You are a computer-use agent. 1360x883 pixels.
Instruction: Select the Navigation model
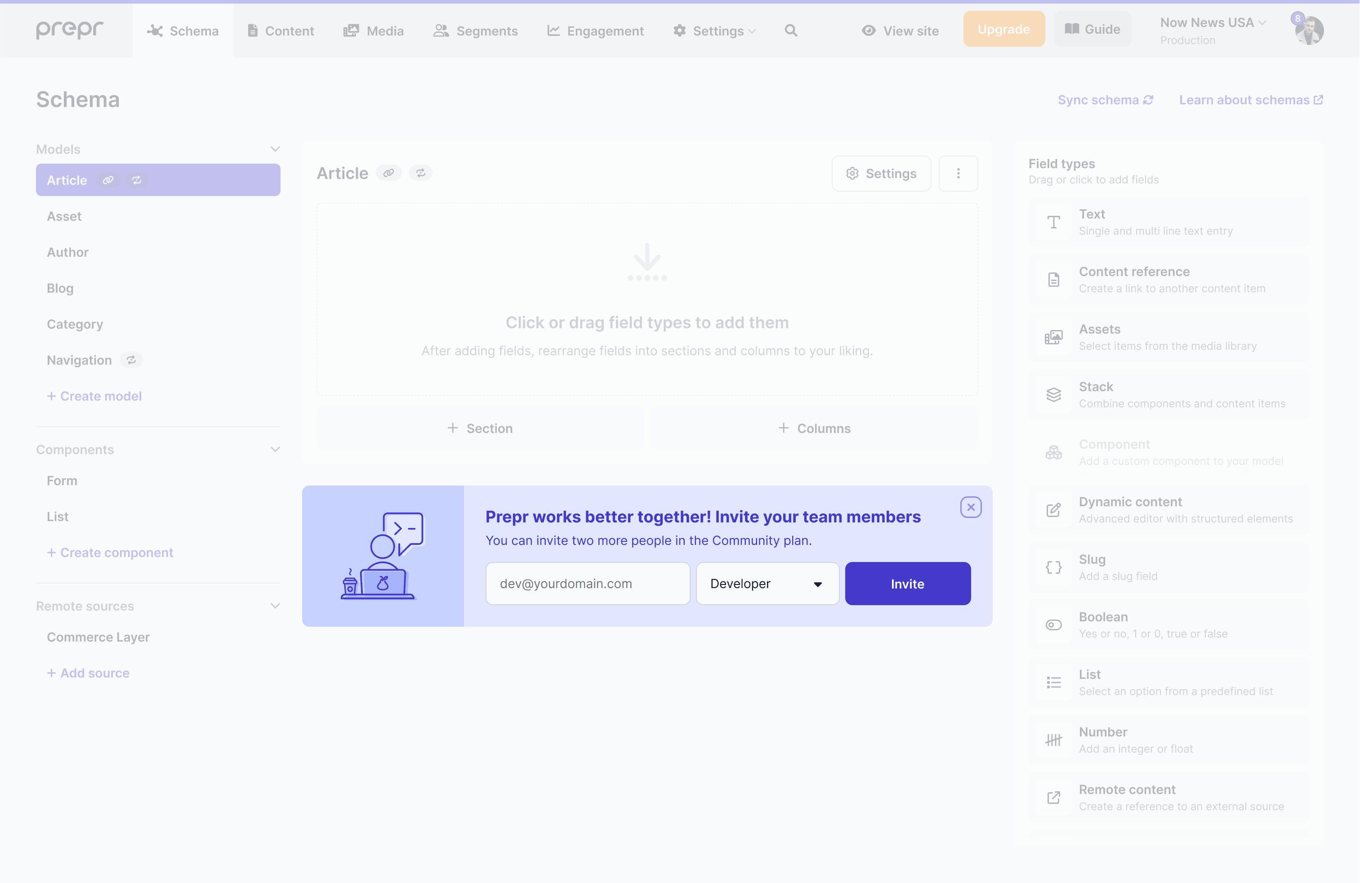pyautogui.click(x=158, y=360)
